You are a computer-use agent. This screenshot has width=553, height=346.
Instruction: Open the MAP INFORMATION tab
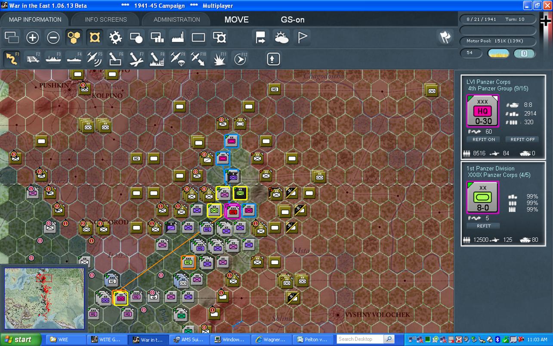pos(35,19)
